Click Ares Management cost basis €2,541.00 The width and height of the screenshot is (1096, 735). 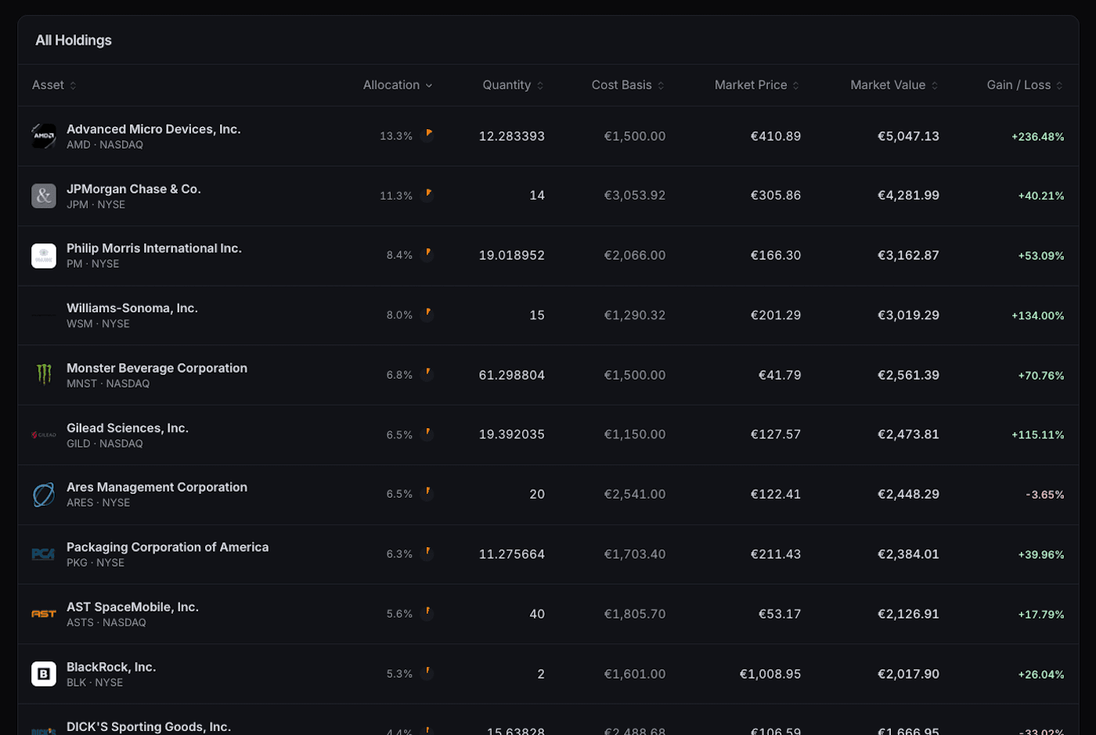click(635, 495)
